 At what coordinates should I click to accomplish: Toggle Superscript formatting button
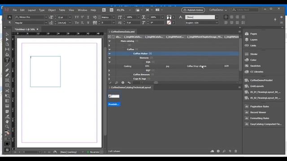(83, 17)
